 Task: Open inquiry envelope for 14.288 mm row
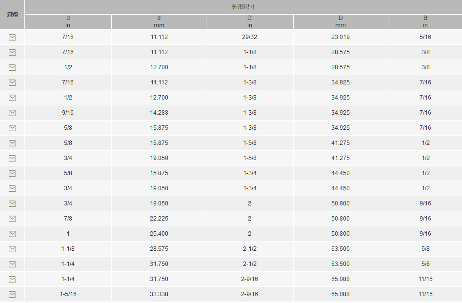pos(12,113)
